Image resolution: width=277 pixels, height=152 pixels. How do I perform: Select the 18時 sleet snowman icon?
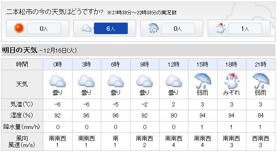[x=232, y=81]
